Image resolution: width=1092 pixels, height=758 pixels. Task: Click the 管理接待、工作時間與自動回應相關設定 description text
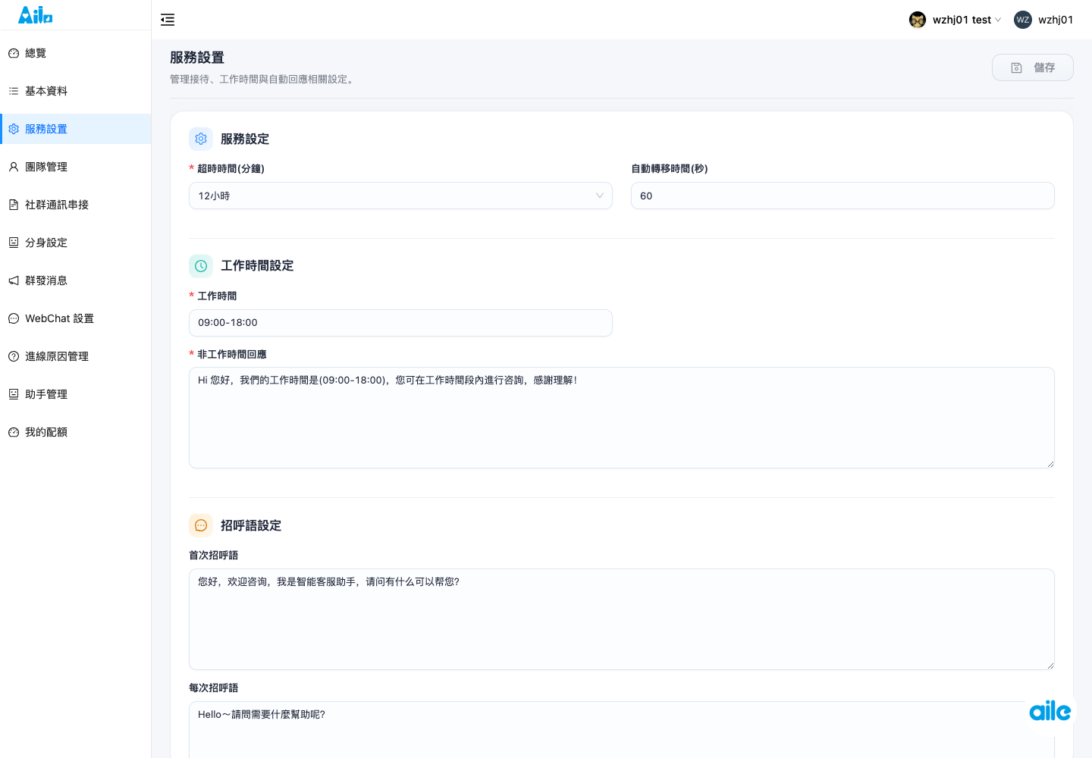tap(262, 79)
